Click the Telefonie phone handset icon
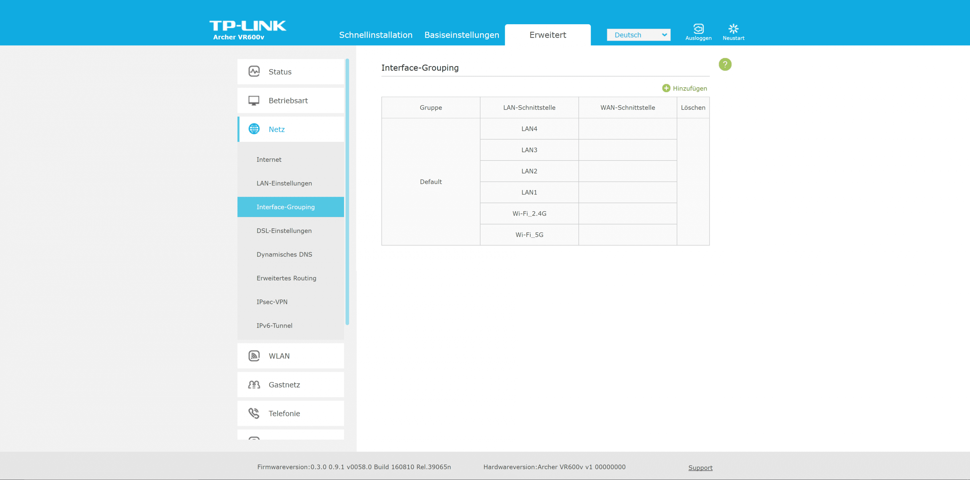Viewport: 970px width, 480px height. click(x=254, y=413)
